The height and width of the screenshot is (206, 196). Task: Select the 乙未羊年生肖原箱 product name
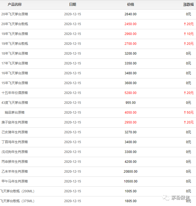[x=14, y=172]
